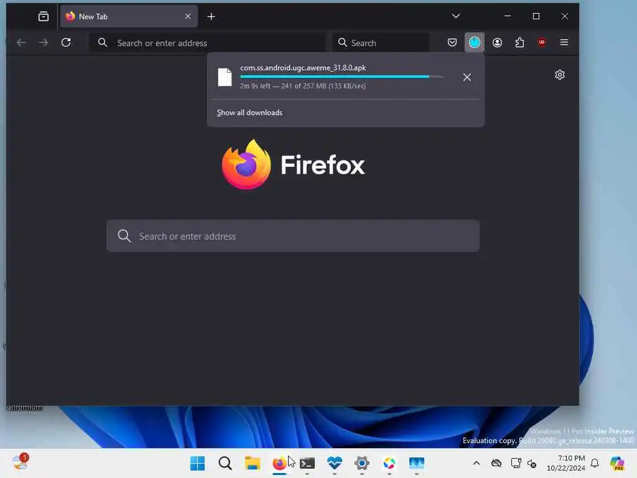Open the Pocket save icon
The image size is (637, 478).
pos(452,42)
